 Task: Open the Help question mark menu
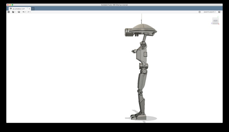219,12
